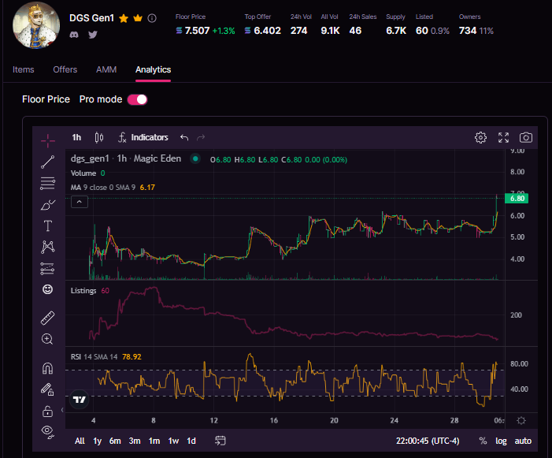Image resolution: width=552 pixels, height=458 pixels.
Task: Click the crown badge icon
Action: tap(138, 18)
